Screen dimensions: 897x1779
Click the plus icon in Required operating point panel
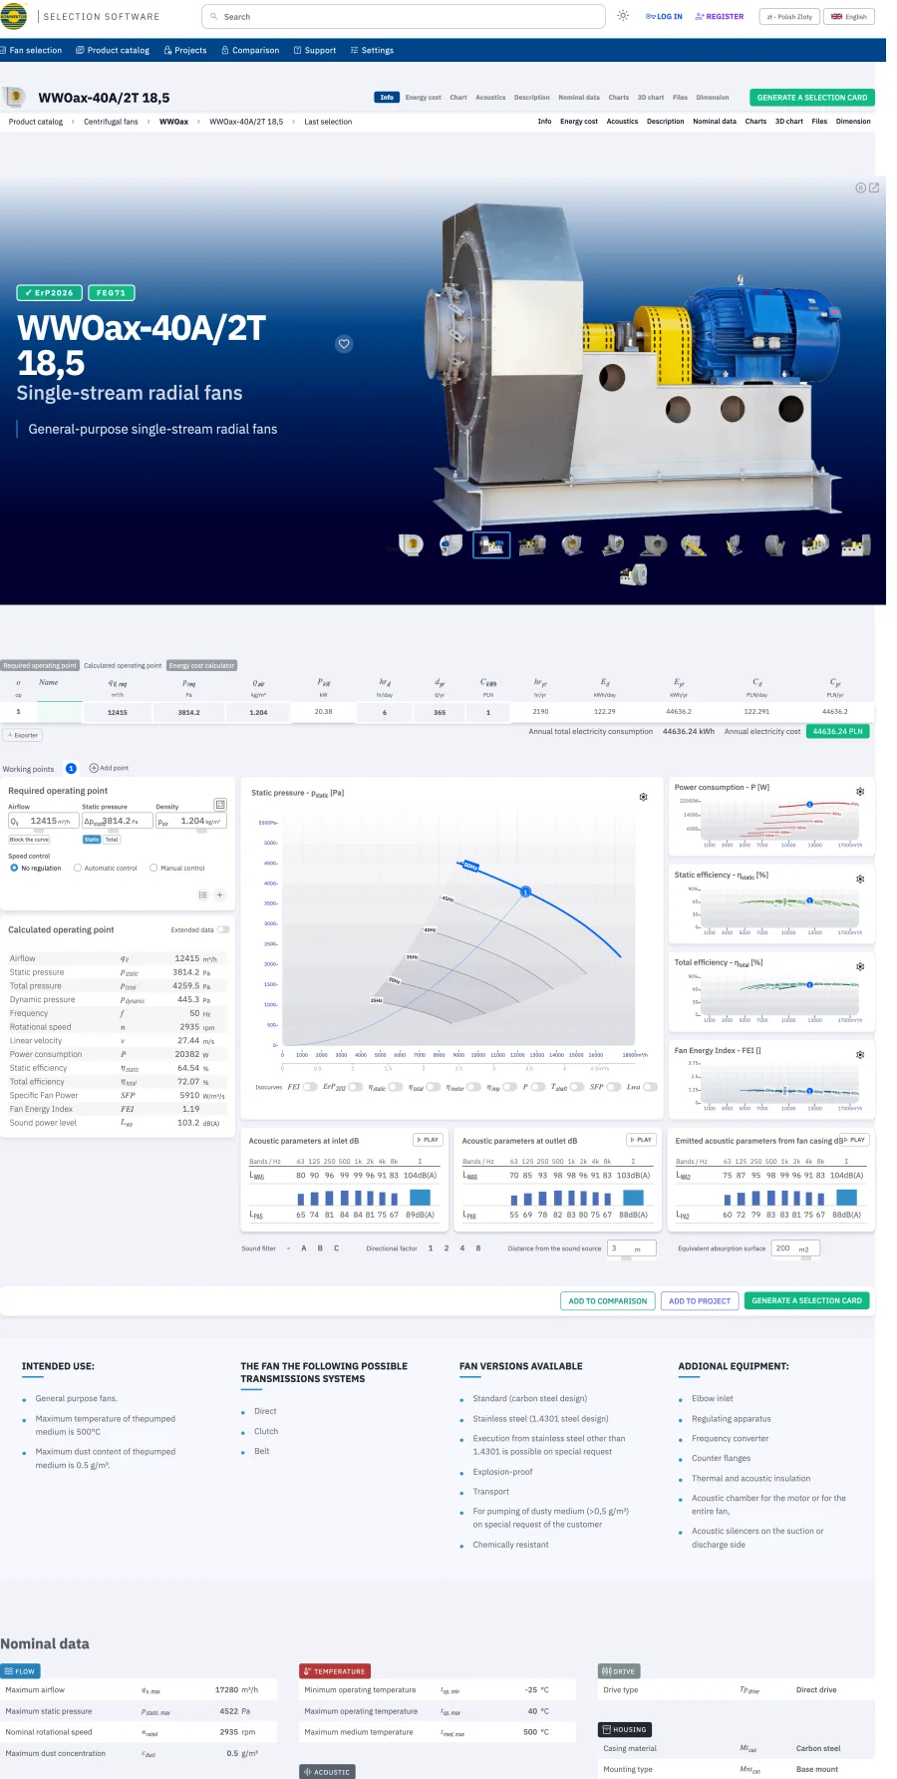click(x=220, y=894)
